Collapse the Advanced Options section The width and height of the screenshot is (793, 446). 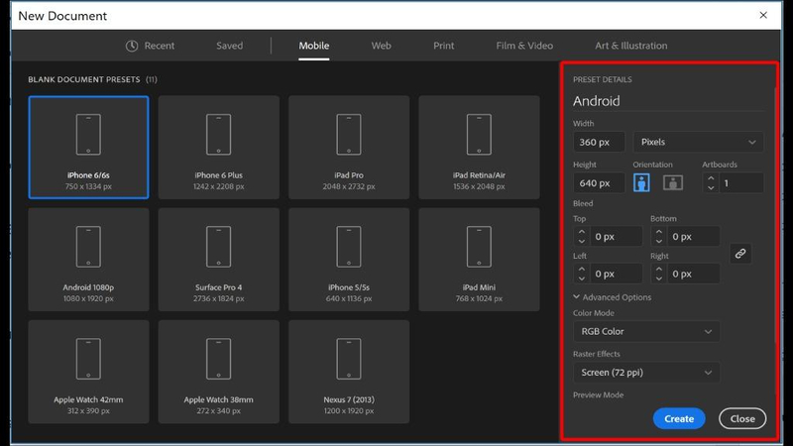coord(612,297)
